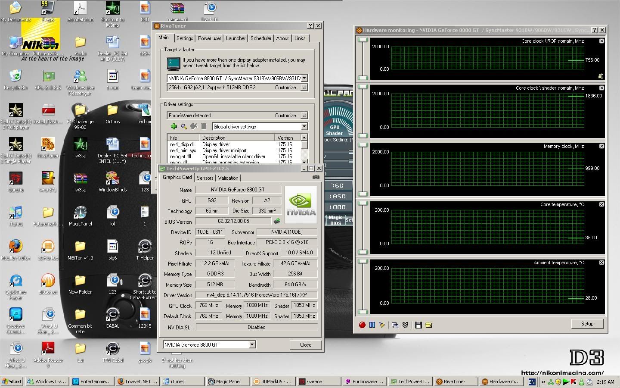Close the Core temperature graph panel

click(601, 204)
